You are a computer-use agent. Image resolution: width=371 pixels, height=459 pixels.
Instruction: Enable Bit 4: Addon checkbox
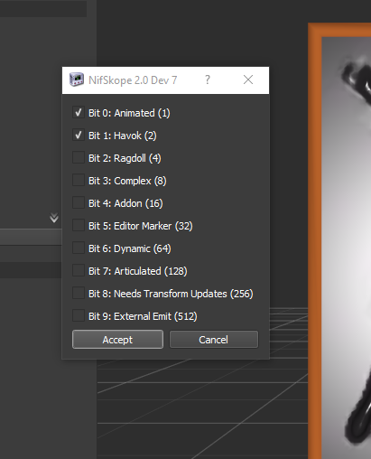pyautogui.click(x=79, y=203)
